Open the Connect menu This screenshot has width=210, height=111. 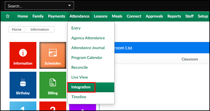coord(134,16)
